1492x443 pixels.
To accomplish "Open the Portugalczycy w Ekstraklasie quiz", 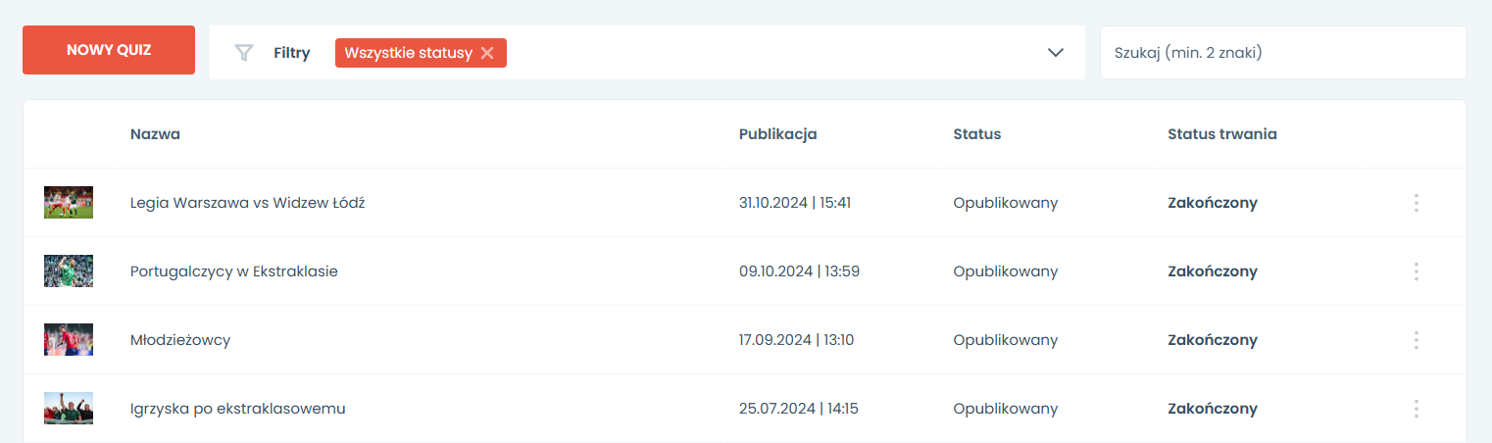I will pos(233,271).
